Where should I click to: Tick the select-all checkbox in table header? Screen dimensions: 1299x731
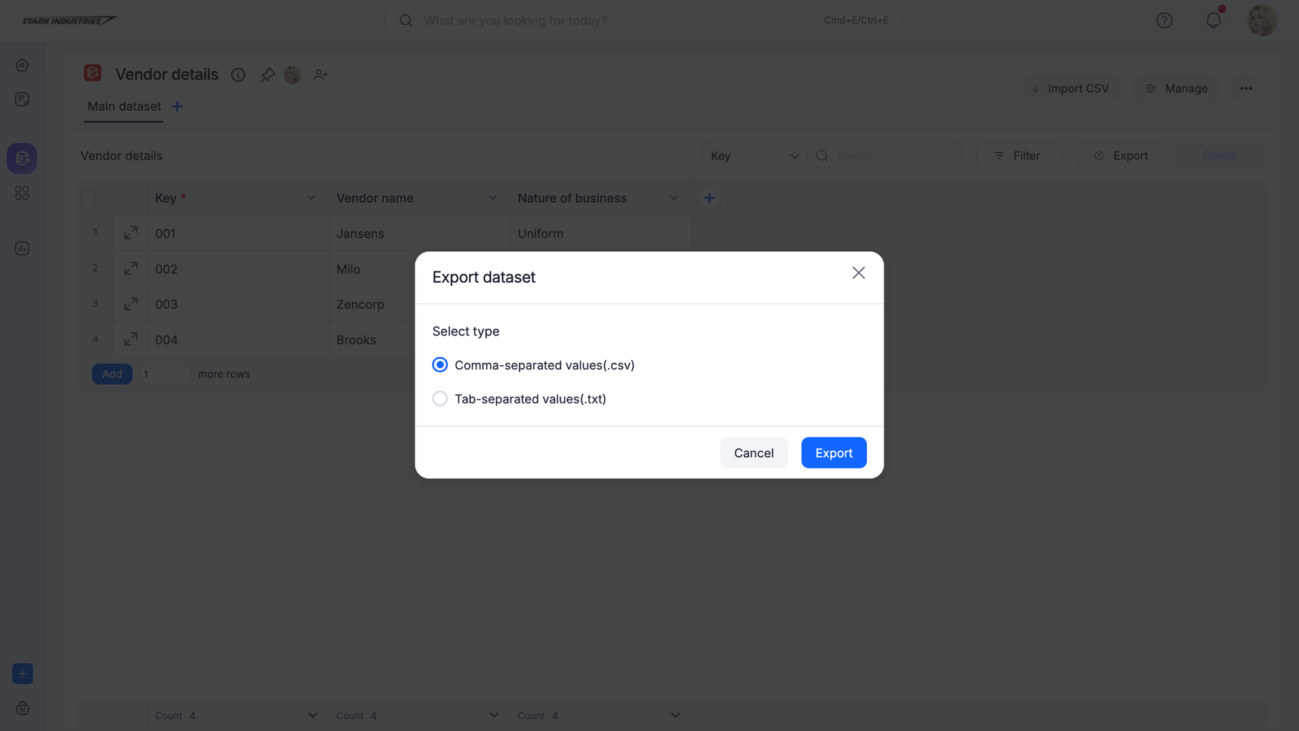[88, 198]
